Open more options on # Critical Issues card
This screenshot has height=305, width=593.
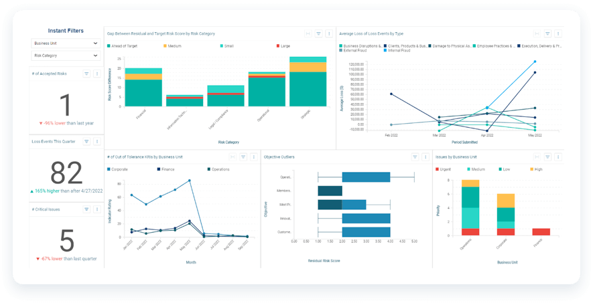click(96, 209)
